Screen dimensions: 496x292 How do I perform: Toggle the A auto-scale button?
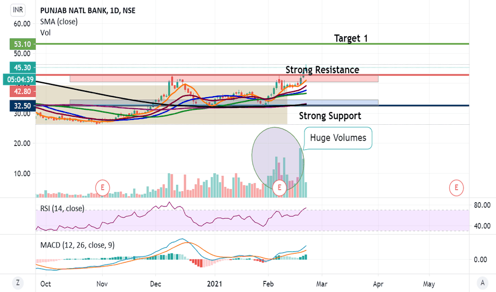pos(482,282)
